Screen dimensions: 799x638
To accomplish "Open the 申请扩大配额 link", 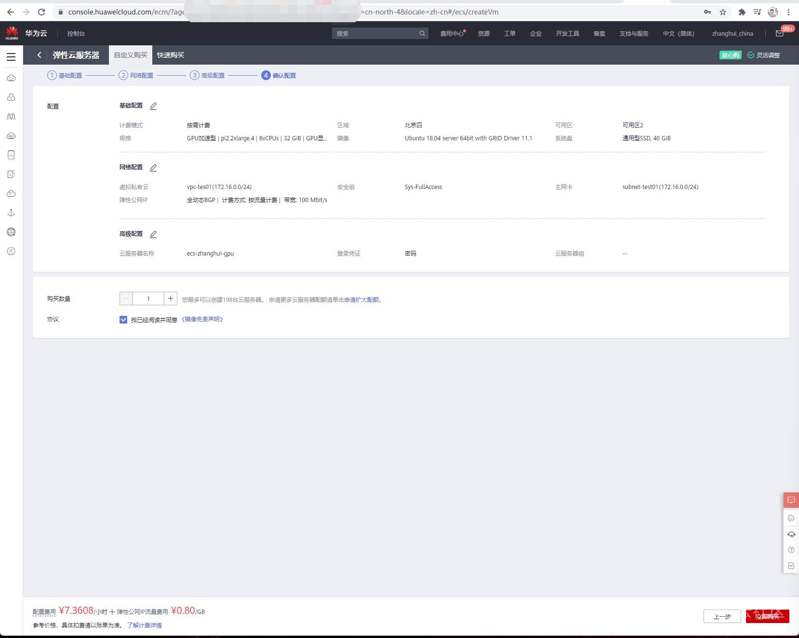I will [x=361, y=299].
